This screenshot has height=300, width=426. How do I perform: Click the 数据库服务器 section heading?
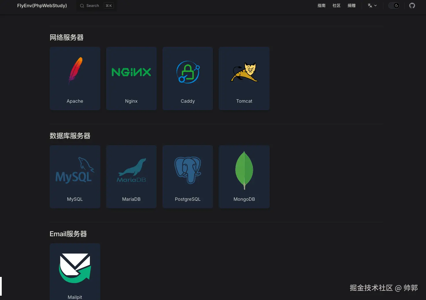pos(70,136)
